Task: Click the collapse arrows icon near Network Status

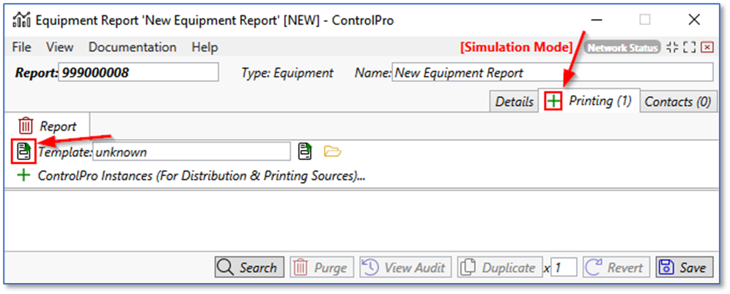Action: [672, 48]
